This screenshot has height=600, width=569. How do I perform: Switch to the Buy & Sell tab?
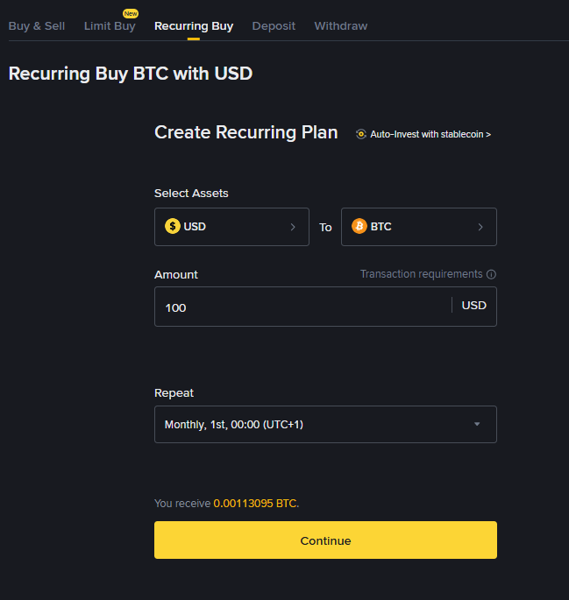[x=37, y=26]
